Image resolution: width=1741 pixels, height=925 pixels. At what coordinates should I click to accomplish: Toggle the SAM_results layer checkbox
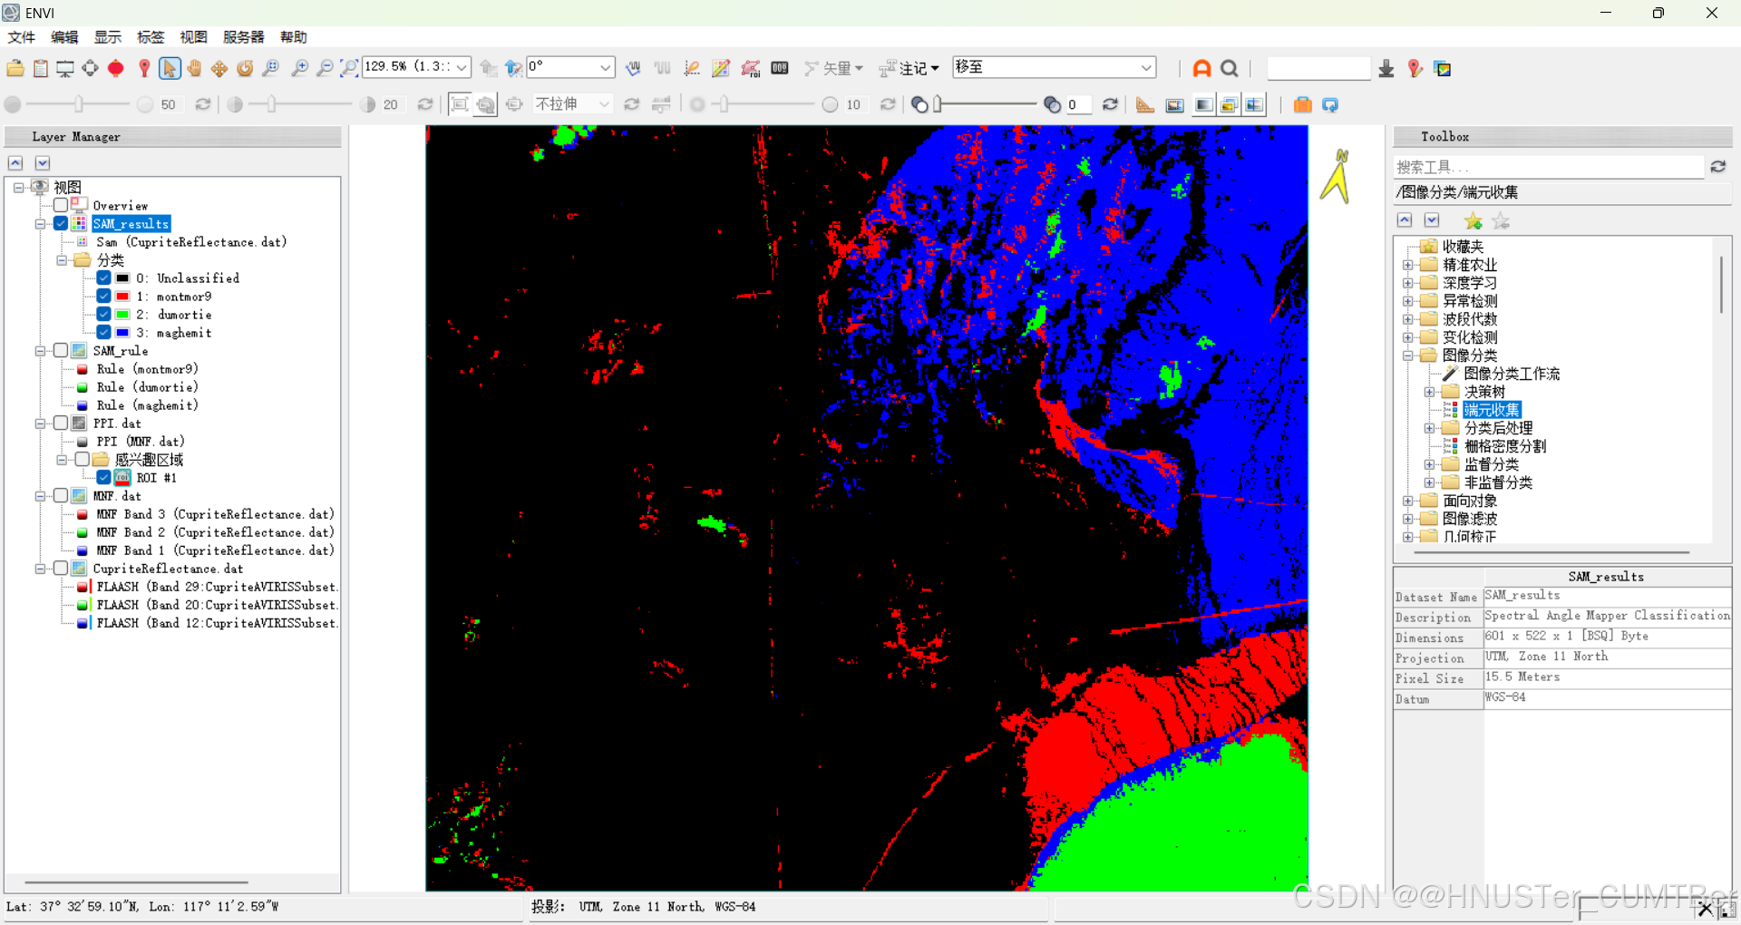point(61,223)
